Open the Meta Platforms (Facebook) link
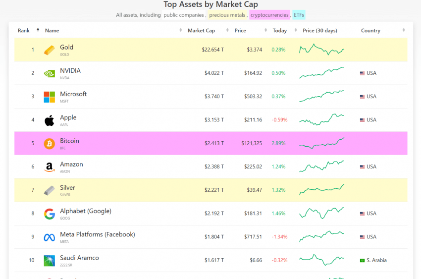 point(98,234)
